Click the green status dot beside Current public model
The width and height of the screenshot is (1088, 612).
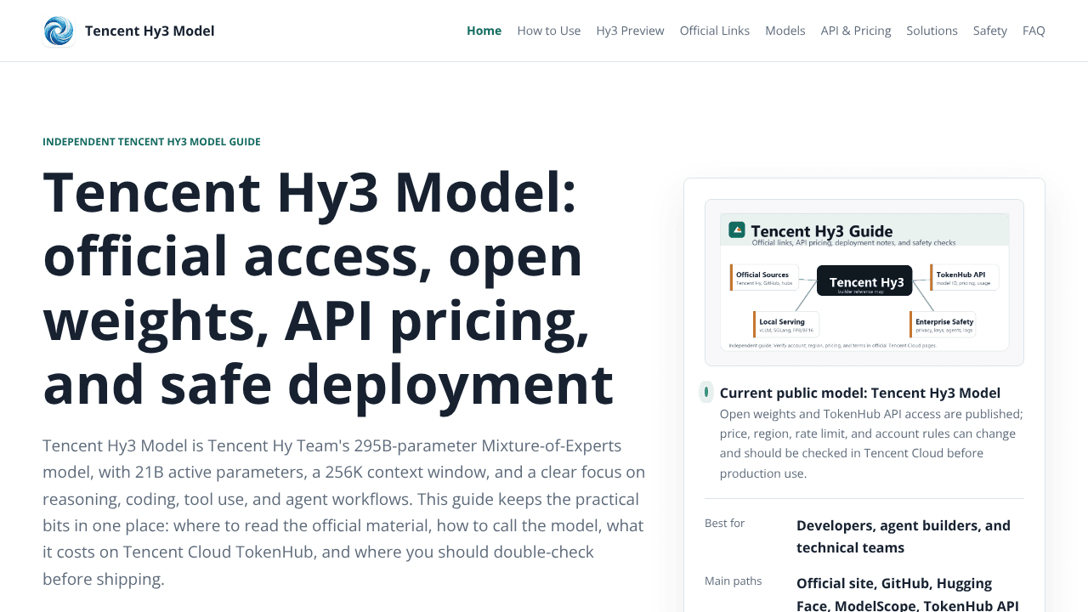(x=706, y=392)
